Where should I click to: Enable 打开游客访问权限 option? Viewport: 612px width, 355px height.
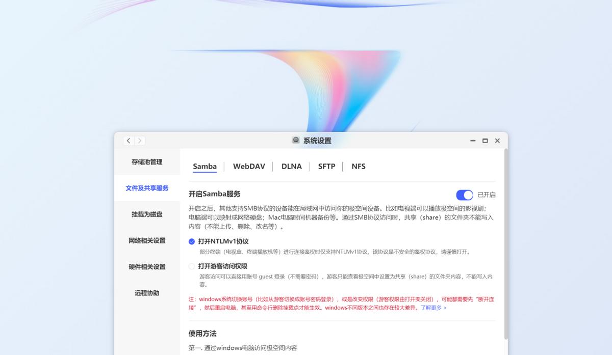(x=192, y=266)
